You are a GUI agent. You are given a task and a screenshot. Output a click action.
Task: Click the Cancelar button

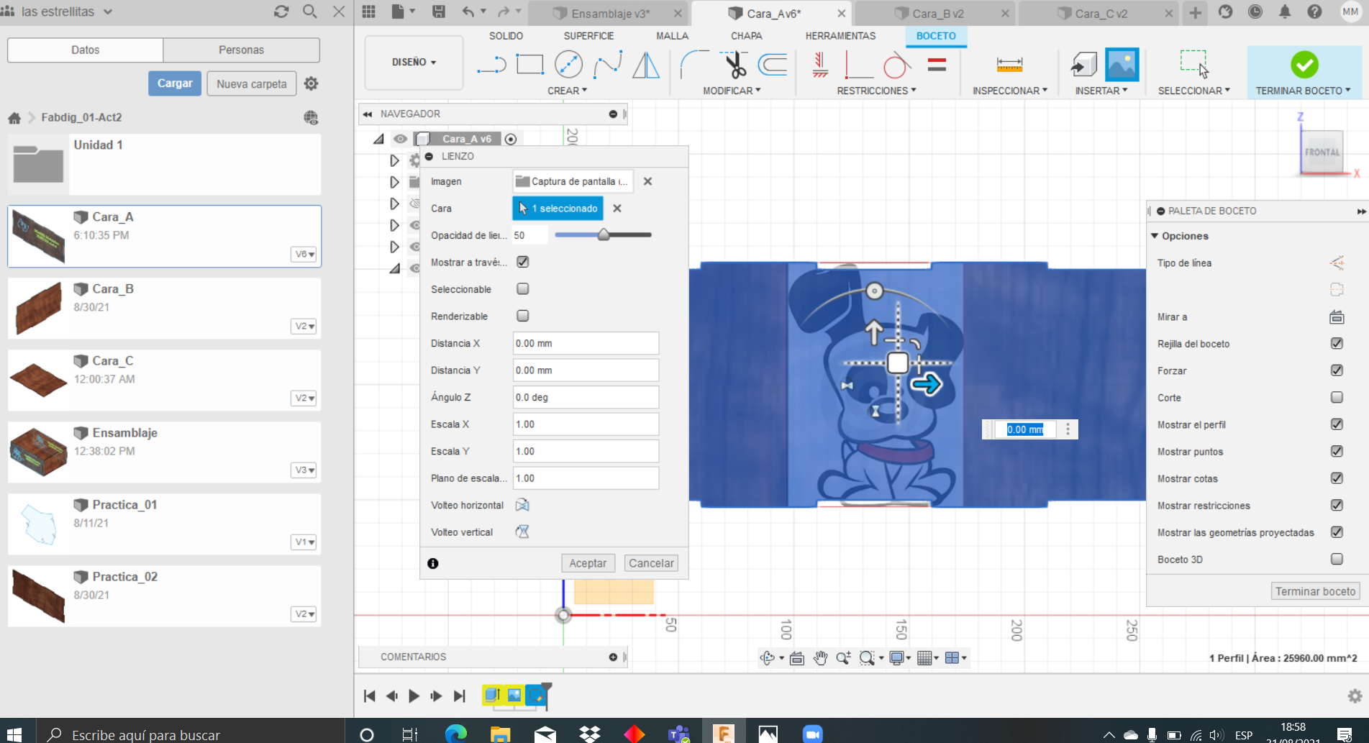coord(651,563)
